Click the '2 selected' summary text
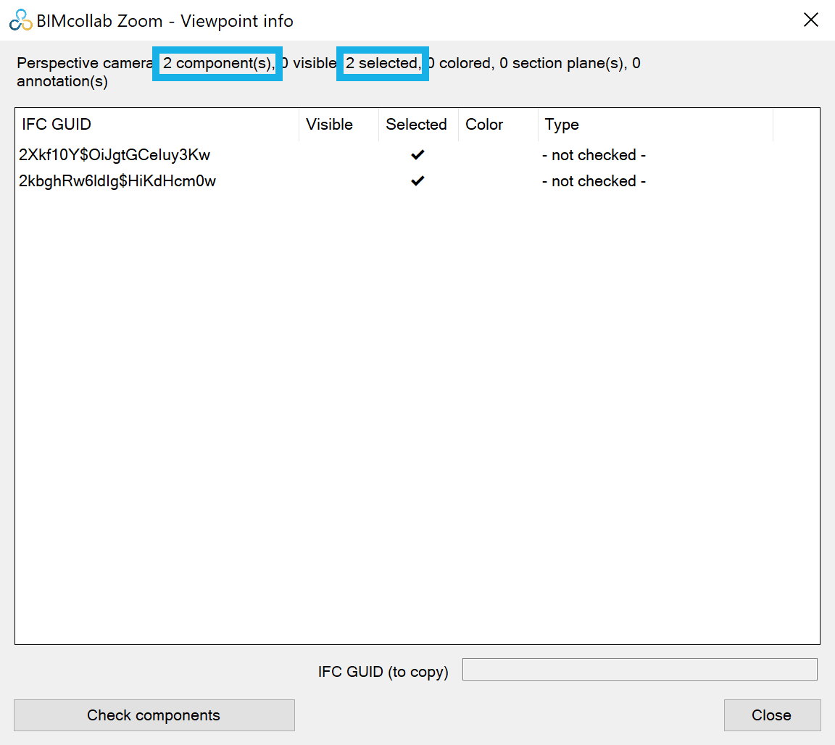Screen dimensions: 835x745 tap(383, 63)
